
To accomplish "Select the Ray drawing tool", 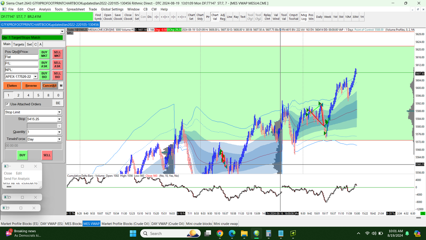I will click(236, 16).
